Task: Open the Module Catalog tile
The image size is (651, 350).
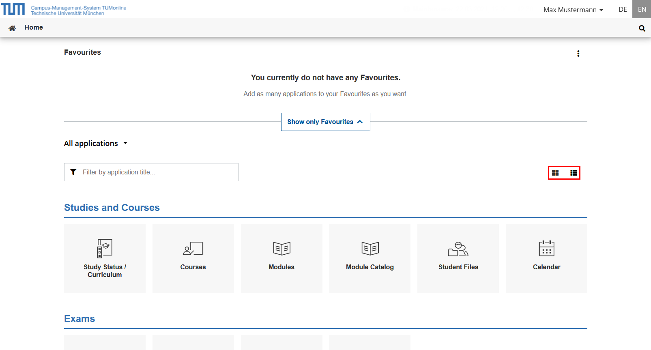Action: tap(370, 258)
